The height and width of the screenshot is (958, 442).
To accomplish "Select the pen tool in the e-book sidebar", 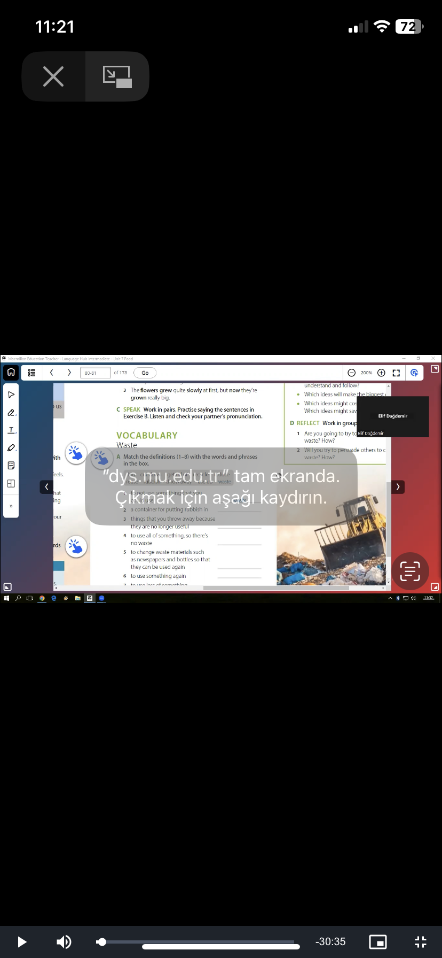I will tap(11, 412).
